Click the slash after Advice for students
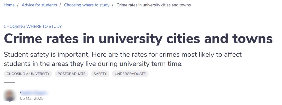 60,5
